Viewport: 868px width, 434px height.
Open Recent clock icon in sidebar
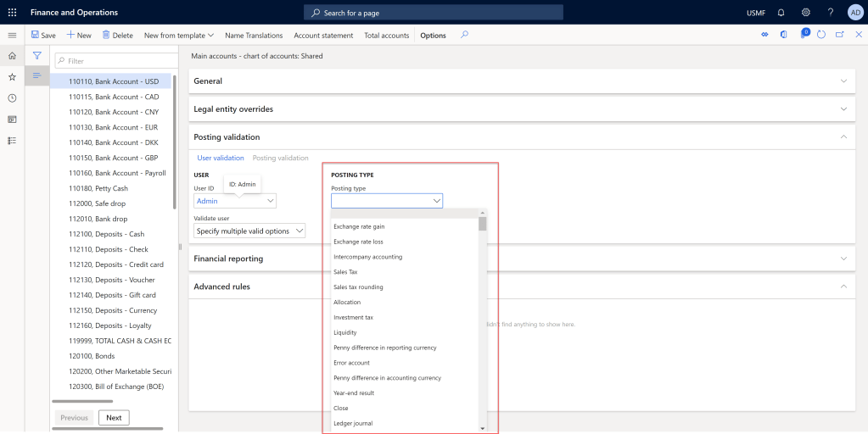tap(12, 97)
